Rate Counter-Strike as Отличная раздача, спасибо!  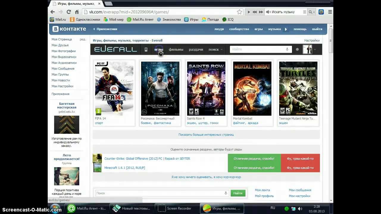point(254,158)
